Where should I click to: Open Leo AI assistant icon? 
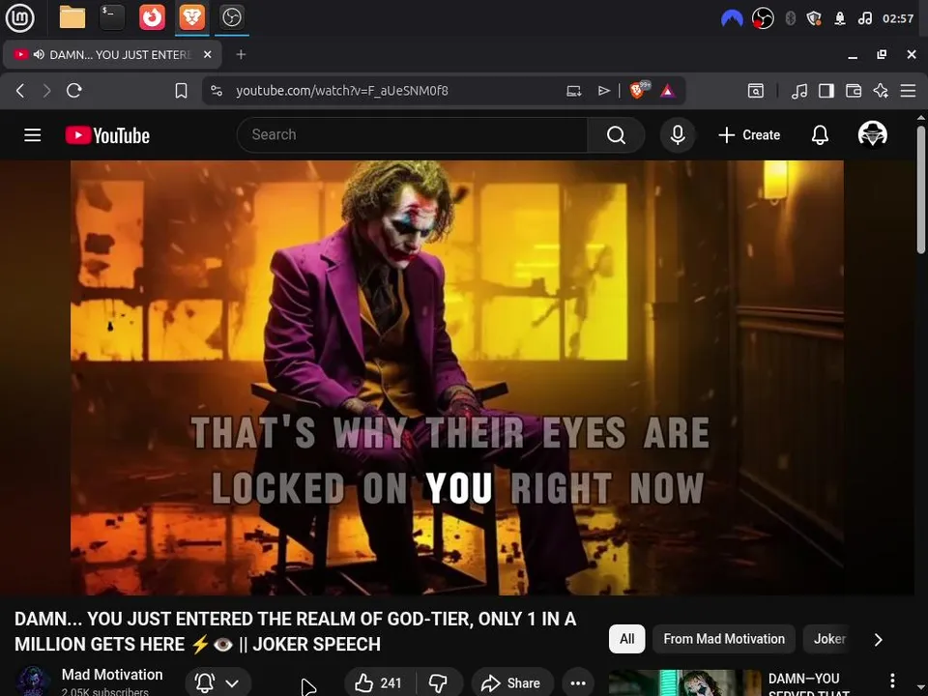click(881, 91)
